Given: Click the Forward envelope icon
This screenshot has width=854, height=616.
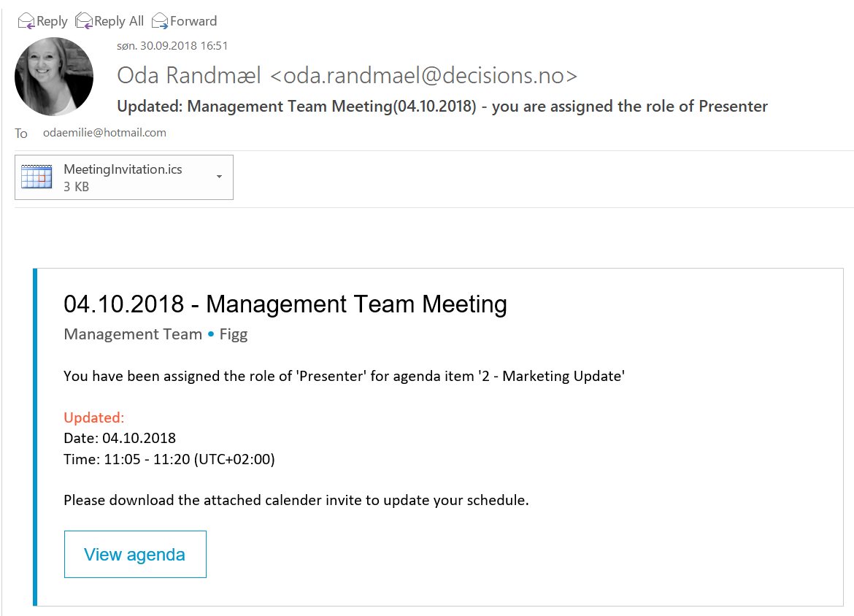Looking at the screenshot, I should coord(160,20).
